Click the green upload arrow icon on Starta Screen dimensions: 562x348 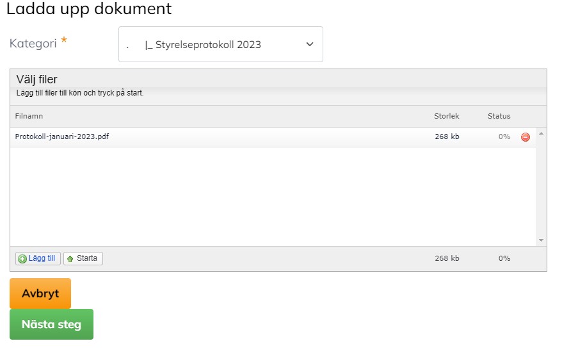[70, 259]
